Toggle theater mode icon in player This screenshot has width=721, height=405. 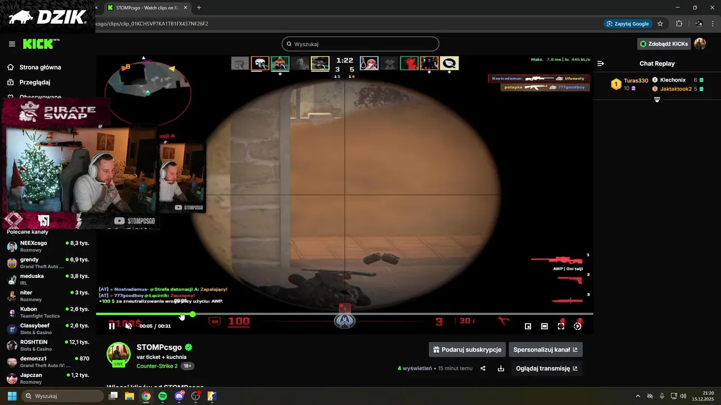click(544, 326)
